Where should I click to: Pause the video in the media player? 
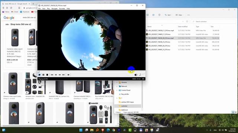point(44,75)
